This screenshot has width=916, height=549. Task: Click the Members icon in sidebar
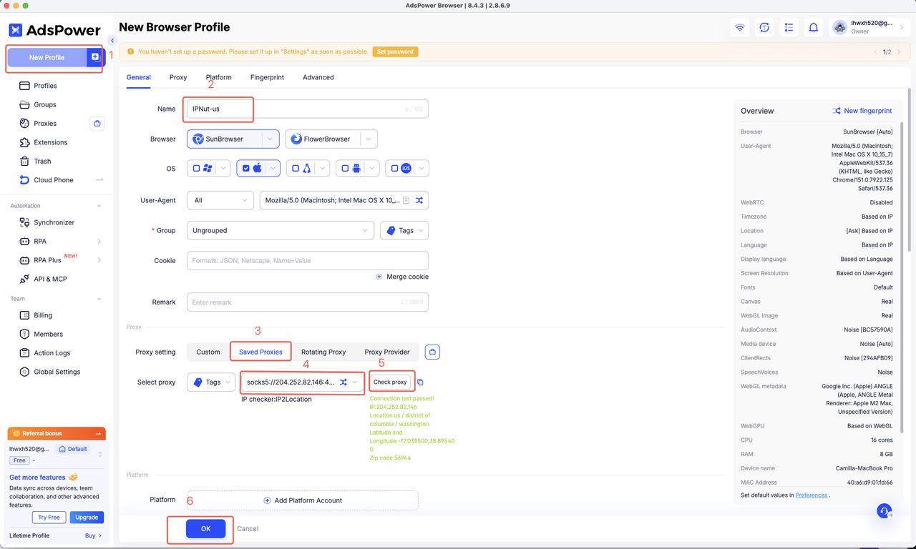point(25,334)
